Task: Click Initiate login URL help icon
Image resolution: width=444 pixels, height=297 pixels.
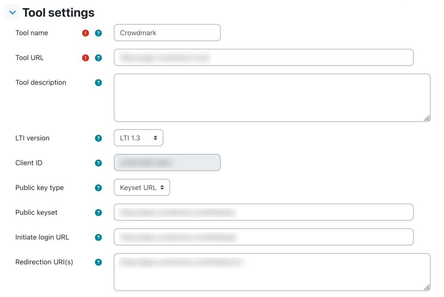Action: (x=98, y=237)
